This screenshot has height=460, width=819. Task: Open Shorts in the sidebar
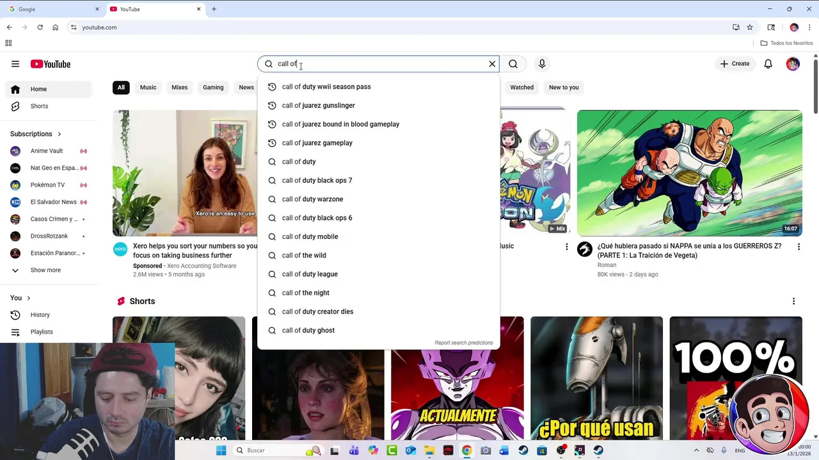pyautogui.click(x=49, y=106)
